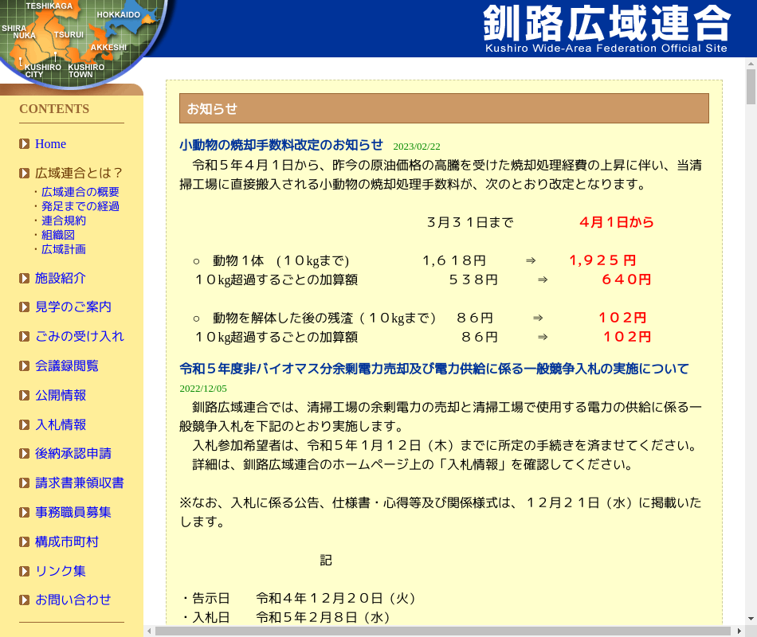Screen dimensions: 757x637
Task: Open 小動物の焼却手数料改定のお知らせ news headline
Action: [x=281, y=145]
